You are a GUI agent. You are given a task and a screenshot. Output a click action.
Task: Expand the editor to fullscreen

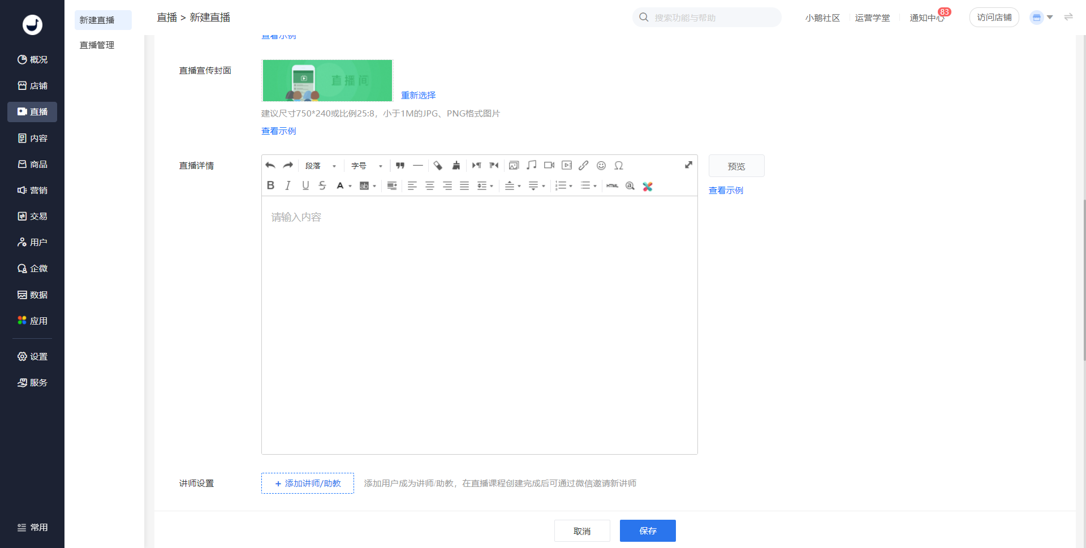(688, 165)
